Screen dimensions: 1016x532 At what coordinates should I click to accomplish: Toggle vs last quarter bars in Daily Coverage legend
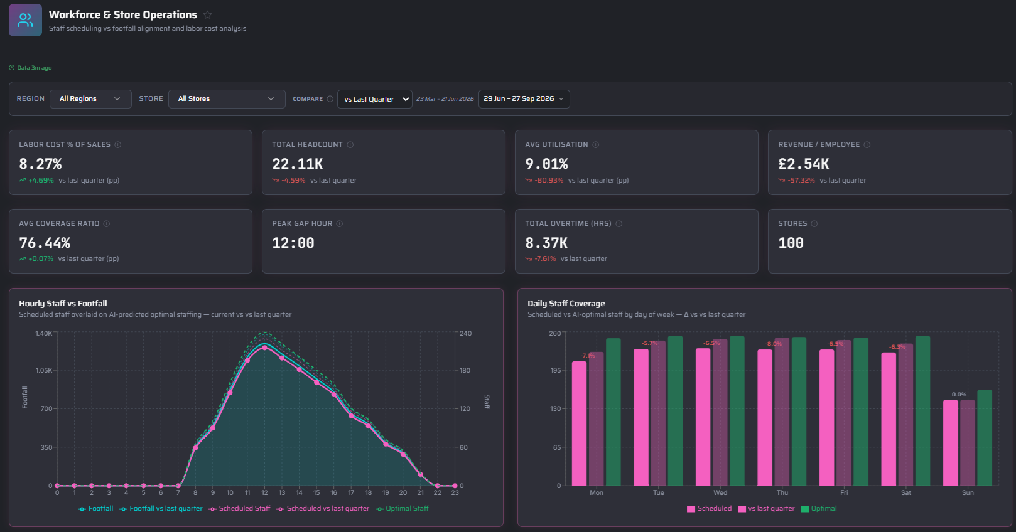click(766, 509)
